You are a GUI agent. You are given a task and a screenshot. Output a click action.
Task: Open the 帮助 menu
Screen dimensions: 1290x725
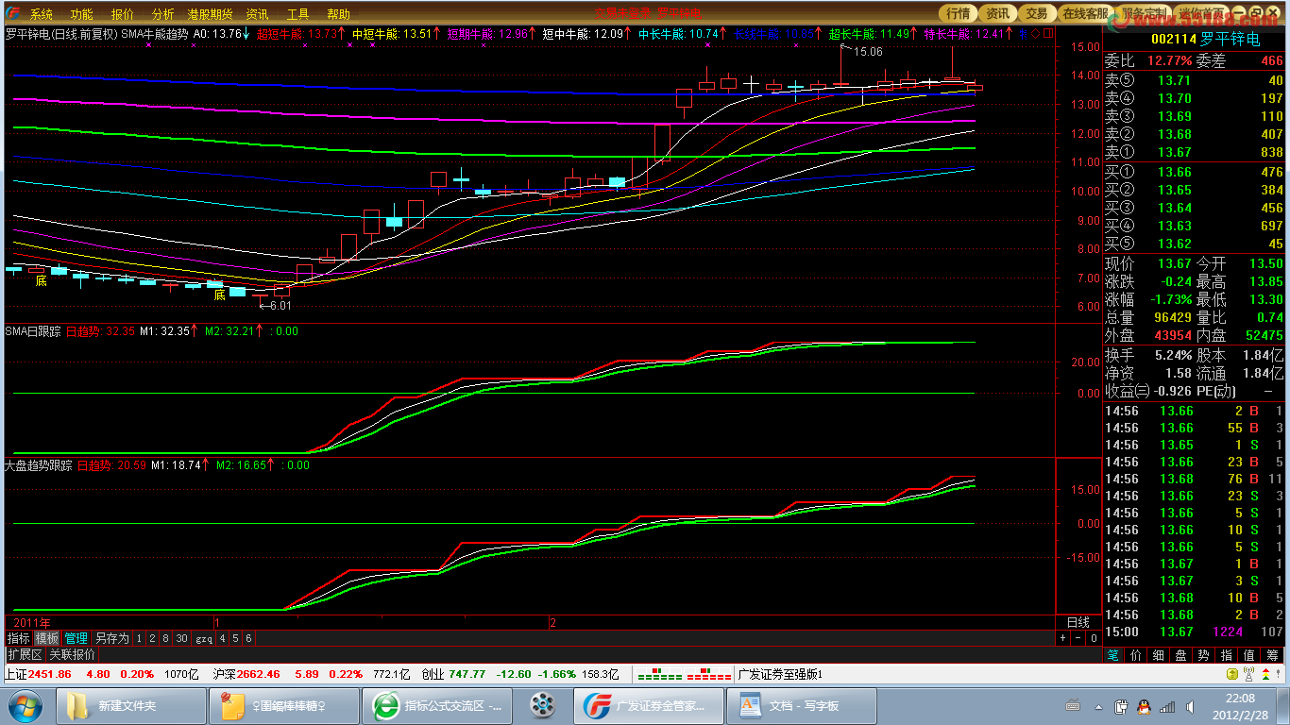[x=338, y=14]
